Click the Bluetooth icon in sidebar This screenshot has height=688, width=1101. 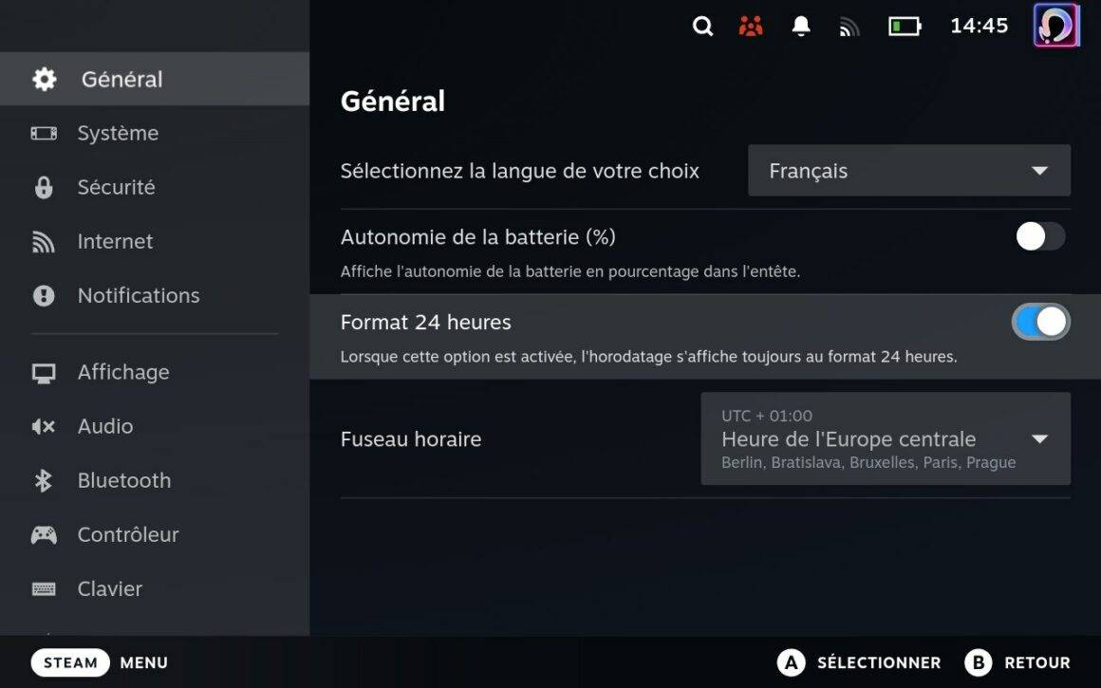coord(44,480)
